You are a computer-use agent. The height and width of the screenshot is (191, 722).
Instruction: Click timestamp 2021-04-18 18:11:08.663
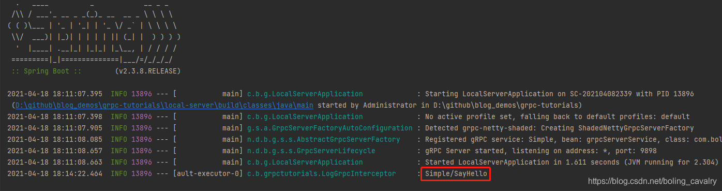pos(55,162)
